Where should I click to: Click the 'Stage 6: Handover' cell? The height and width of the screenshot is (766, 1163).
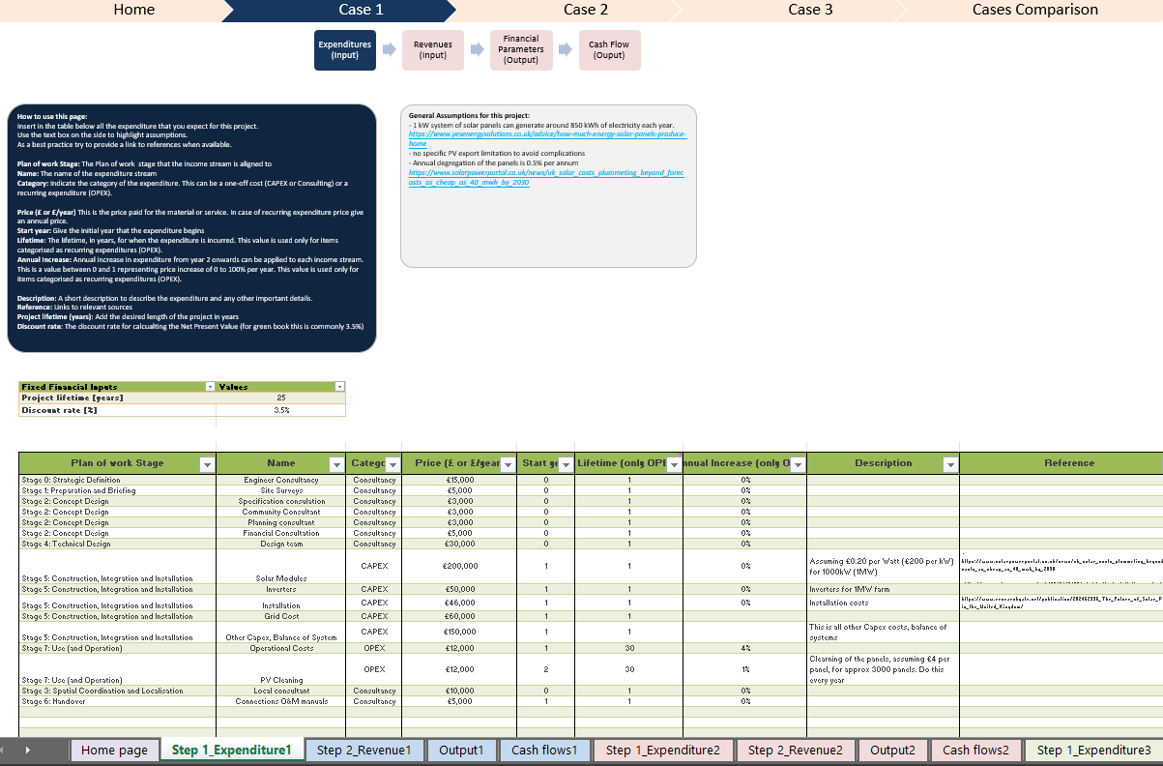pyautogui.click(x=117, y=701)
